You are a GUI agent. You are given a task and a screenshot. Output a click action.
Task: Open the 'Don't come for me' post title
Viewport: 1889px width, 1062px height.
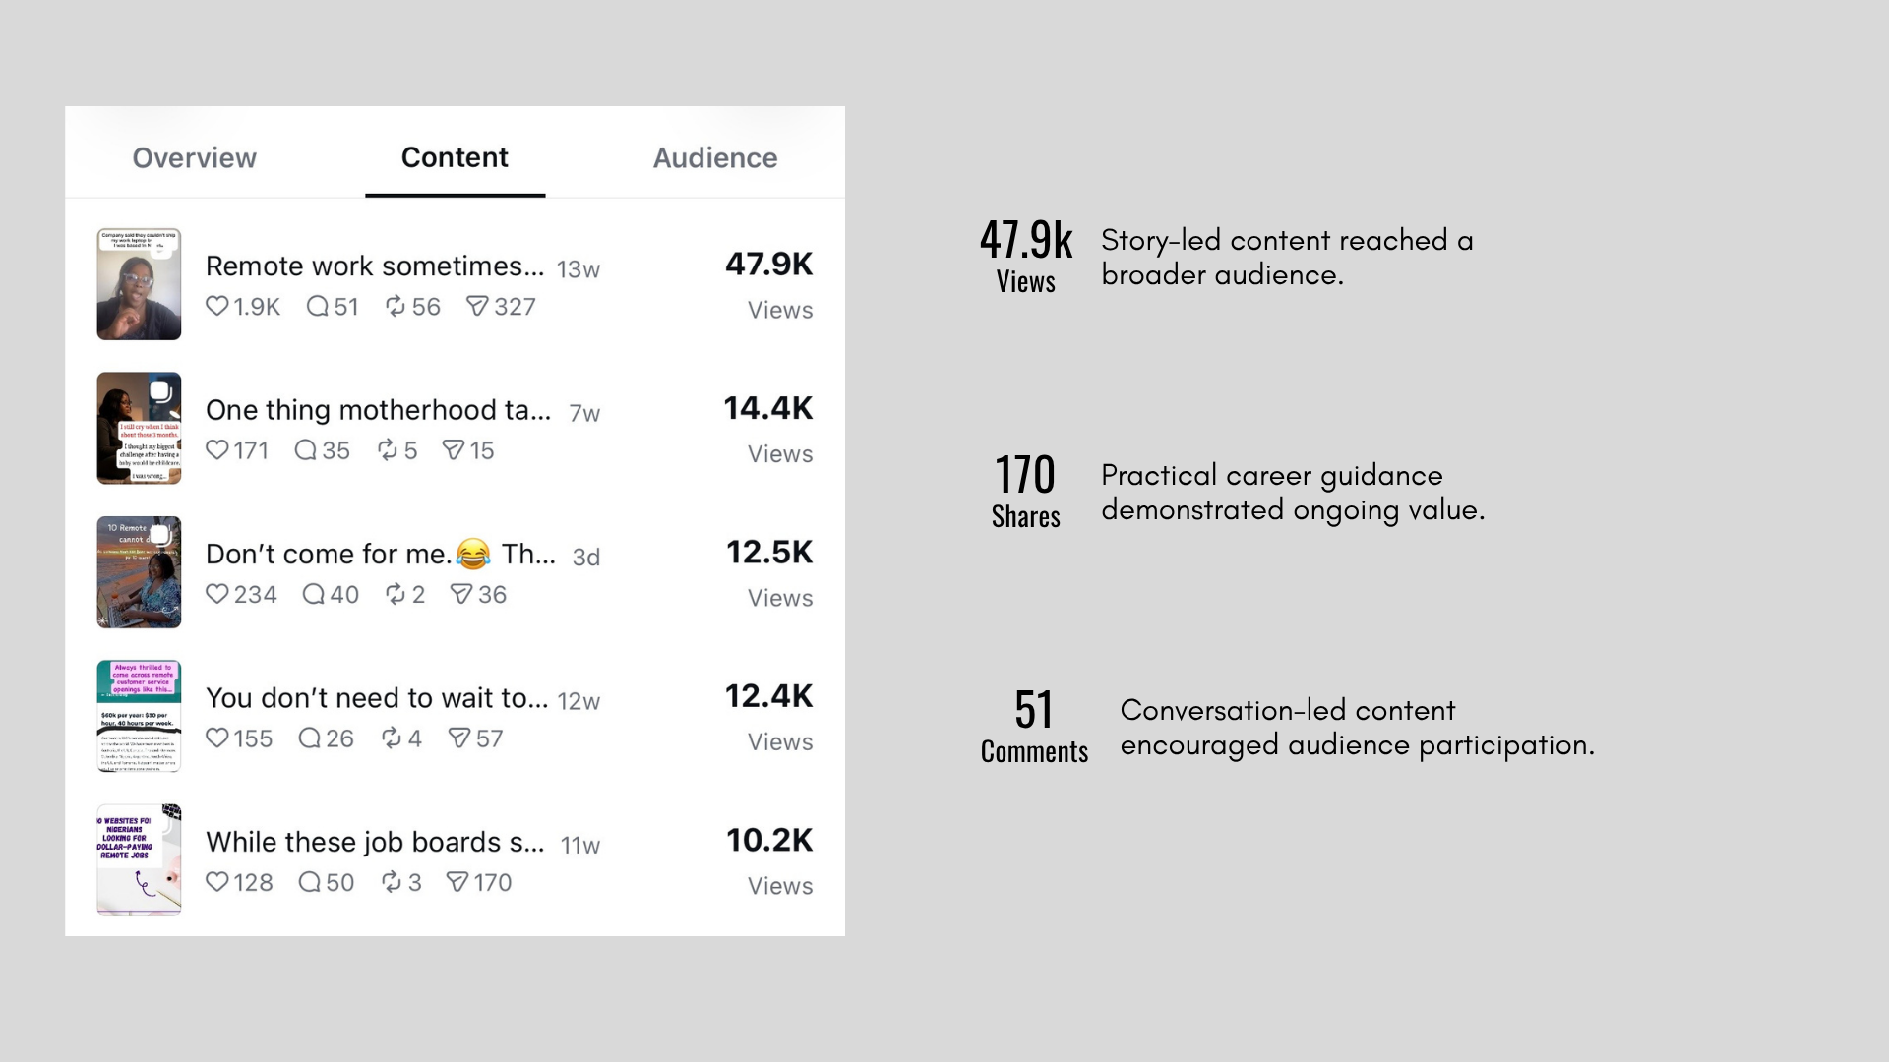[x=381, y=554]
